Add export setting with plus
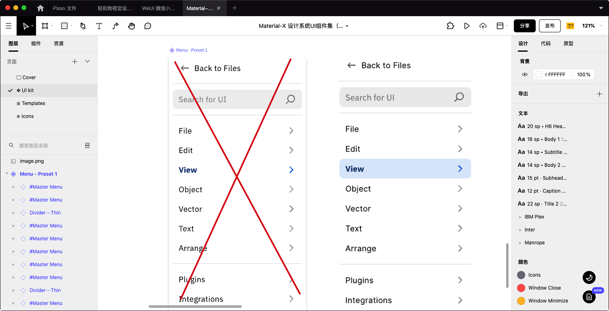 pos(599,94)
